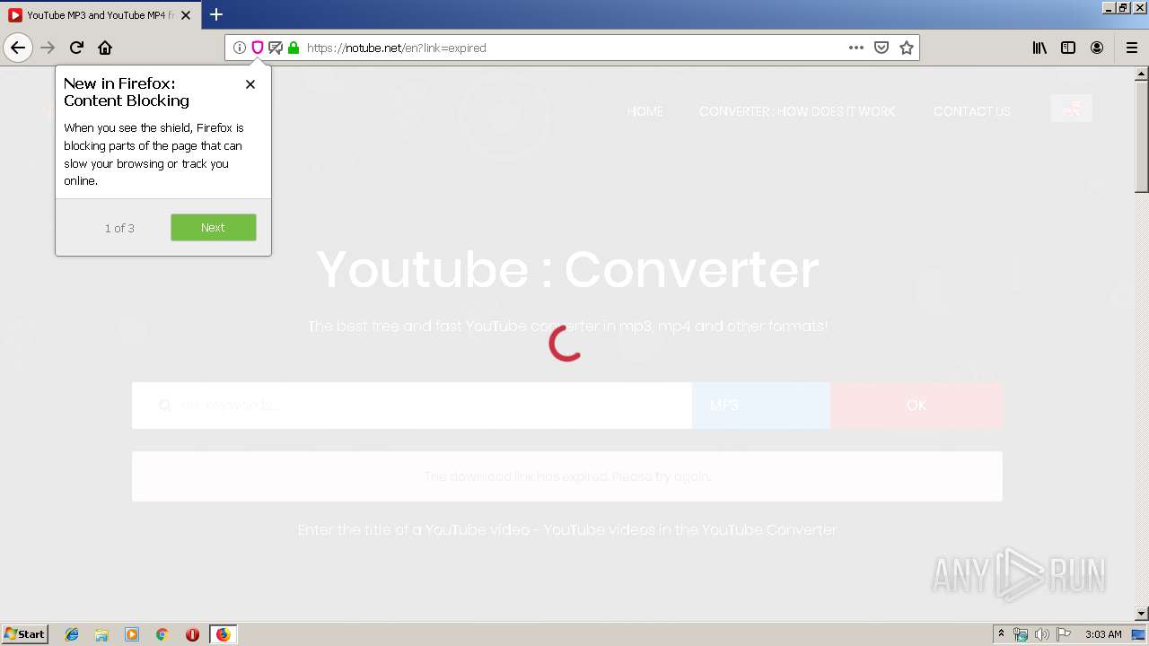The height and width of the screenshot is (646, 1149).
Task: Open media player from taskbar
Action: pyautogui.click(x=132, y=634)
